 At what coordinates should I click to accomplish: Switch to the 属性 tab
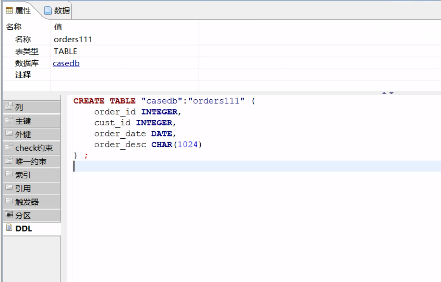(x=19, y=11)
